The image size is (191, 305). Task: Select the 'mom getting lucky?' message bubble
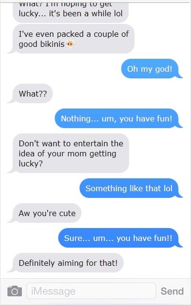click(x=71, y=153)
